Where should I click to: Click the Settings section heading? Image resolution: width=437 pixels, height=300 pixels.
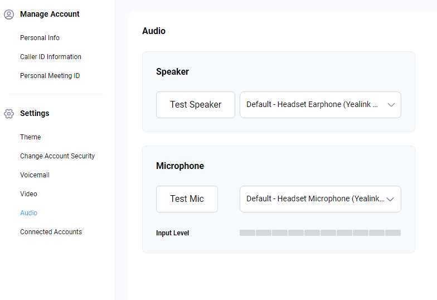click(x=35, y=113)
